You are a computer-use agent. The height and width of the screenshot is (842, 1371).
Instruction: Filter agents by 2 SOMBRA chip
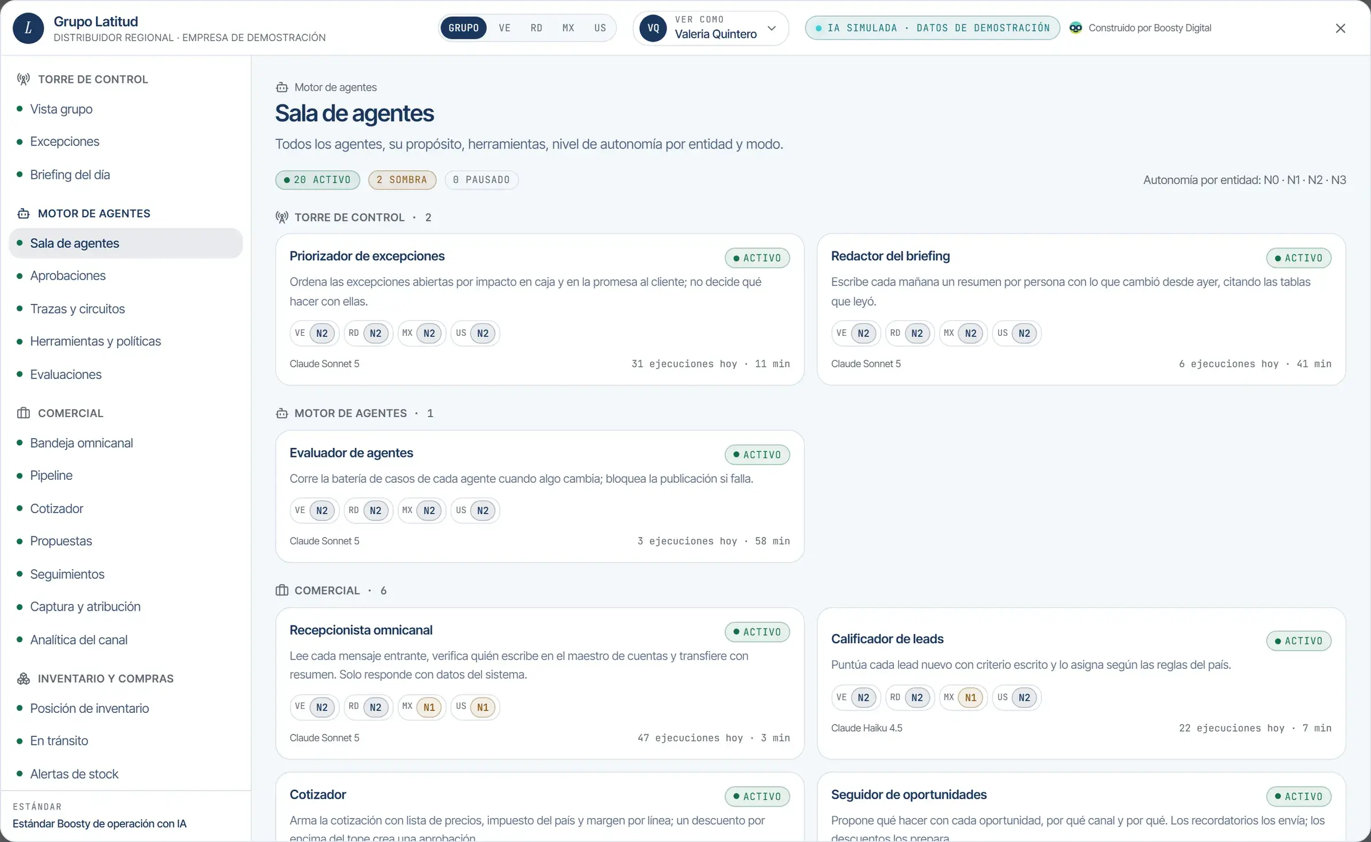point(402,180)
